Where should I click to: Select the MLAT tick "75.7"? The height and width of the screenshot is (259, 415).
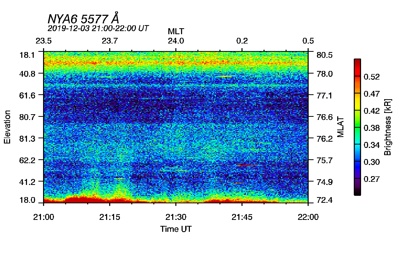tap(324, 160)
